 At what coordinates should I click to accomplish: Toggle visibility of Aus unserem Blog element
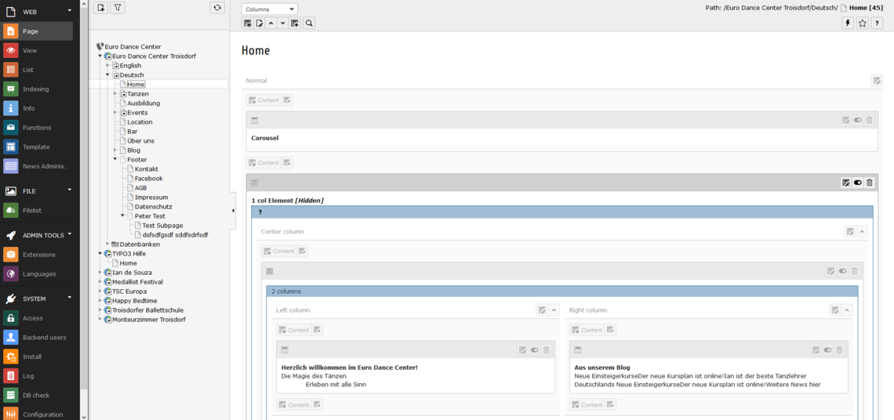(827, 350)
